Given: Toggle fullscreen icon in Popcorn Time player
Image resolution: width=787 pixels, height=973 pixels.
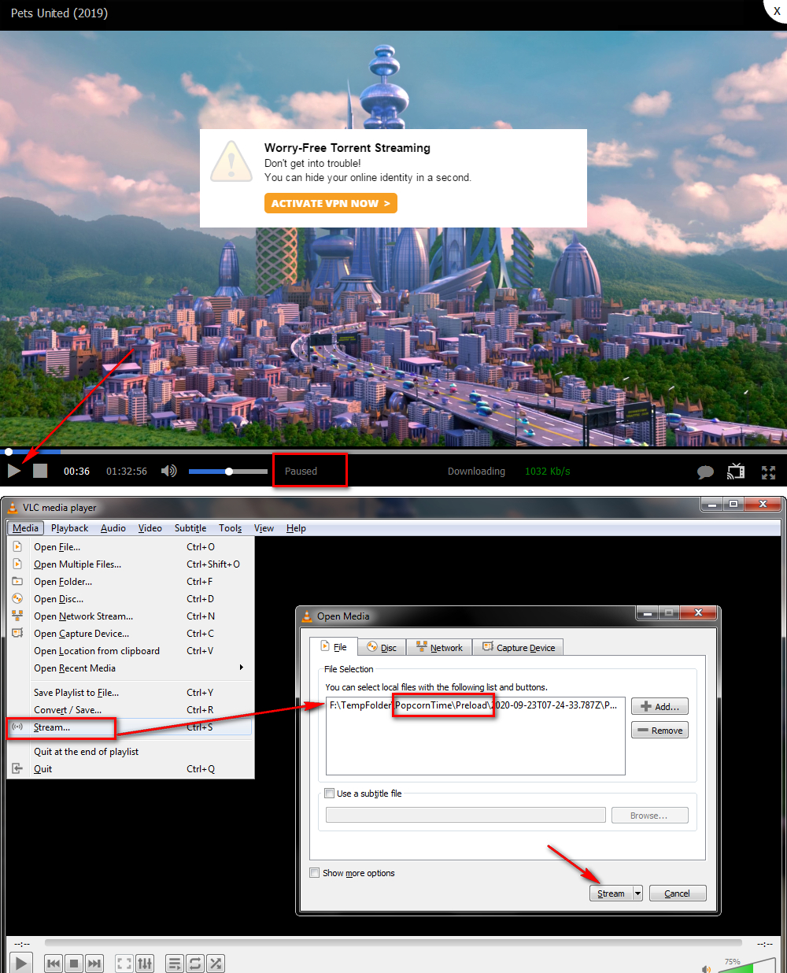Looking at the screenshot, I should 769,472.
